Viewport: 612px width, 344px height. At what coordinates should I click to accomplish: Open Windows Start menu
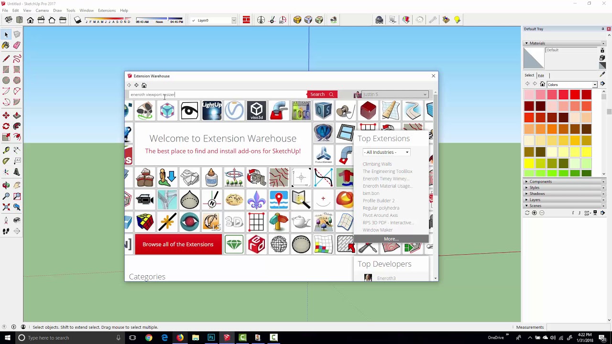pos(7,338)
